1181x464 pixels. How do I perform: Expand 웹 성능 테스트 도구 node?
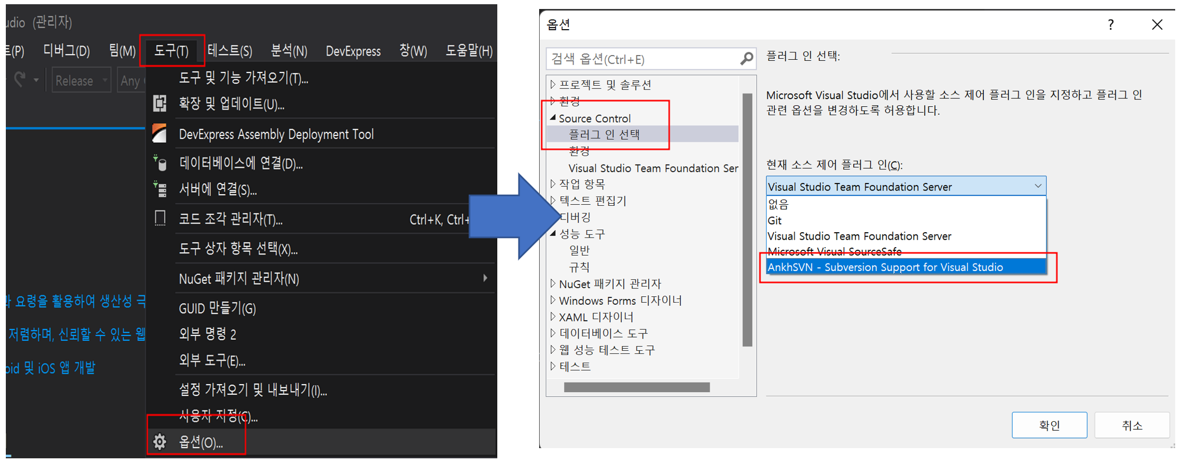tap(553, 350)
